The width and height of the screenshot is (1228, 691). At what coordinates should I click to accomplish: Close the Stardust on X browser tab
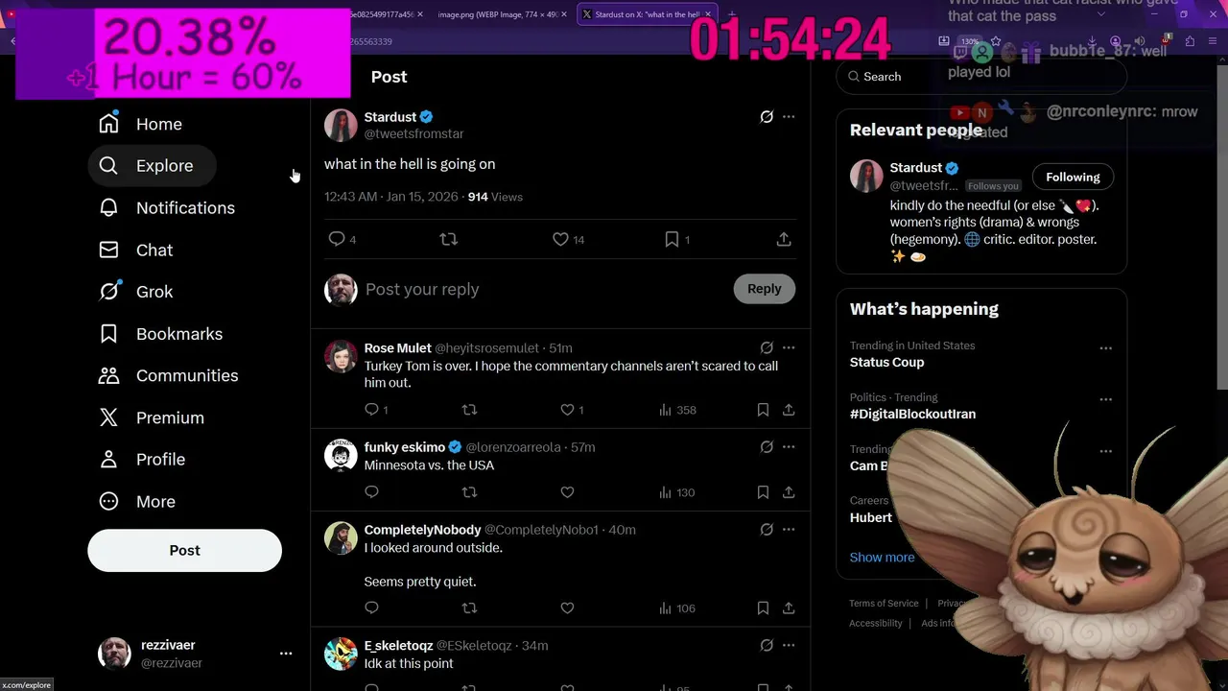[709, 14]
